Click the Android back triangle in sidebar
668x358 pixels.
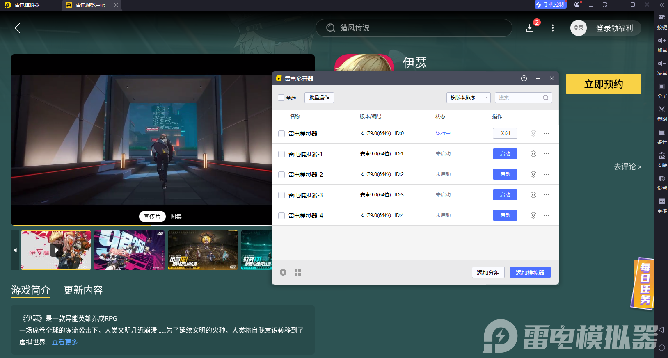661,330
